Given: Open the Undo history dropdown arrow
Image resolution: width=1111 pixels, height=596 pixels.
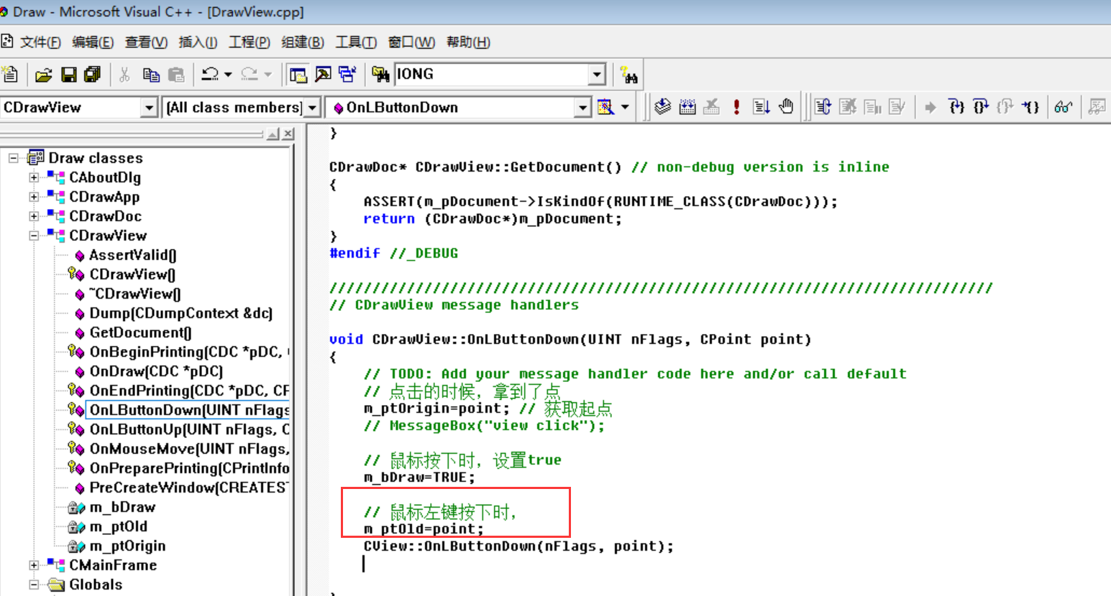Looking at the screenshot, I should (228, 74).
